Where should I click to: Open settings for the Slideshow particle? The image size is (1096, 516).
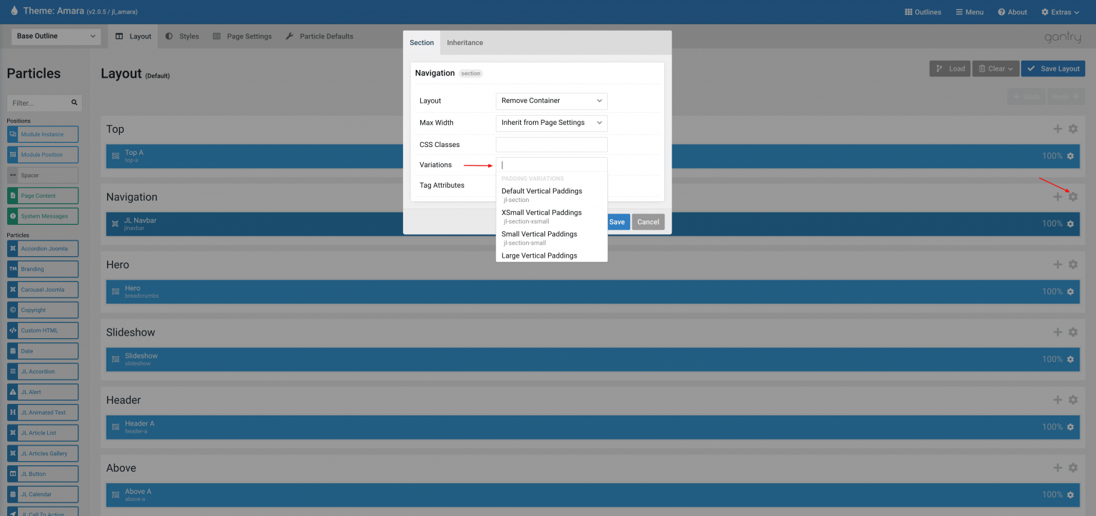(1070, 359)
